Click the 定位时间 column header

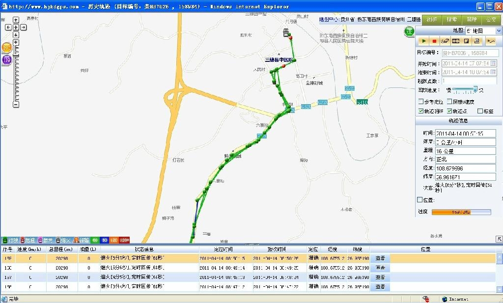[224, 249]
